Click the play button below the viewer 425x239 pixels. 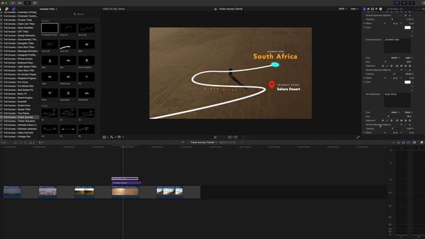tap(215, 137)
